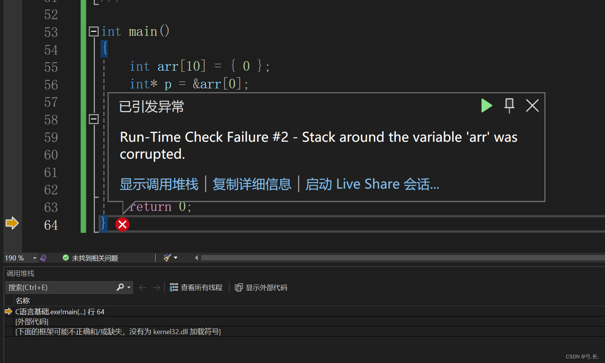Pin the exception popup

click(x=509, y=105)
